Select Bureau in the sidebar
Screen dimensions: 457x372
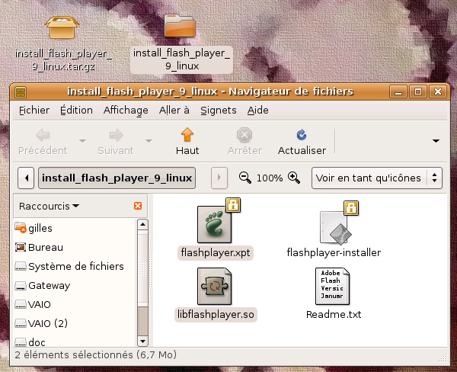coord(39,248)
